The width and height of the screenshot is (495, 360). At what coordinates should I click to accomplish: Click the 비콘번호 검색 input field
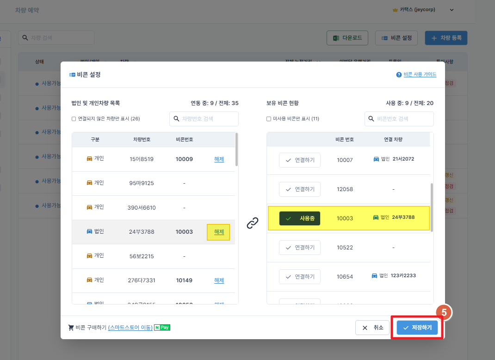coord(399,119)
